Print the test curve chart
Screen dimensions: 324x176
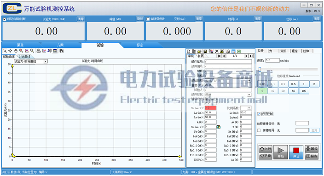pos(39,51)
